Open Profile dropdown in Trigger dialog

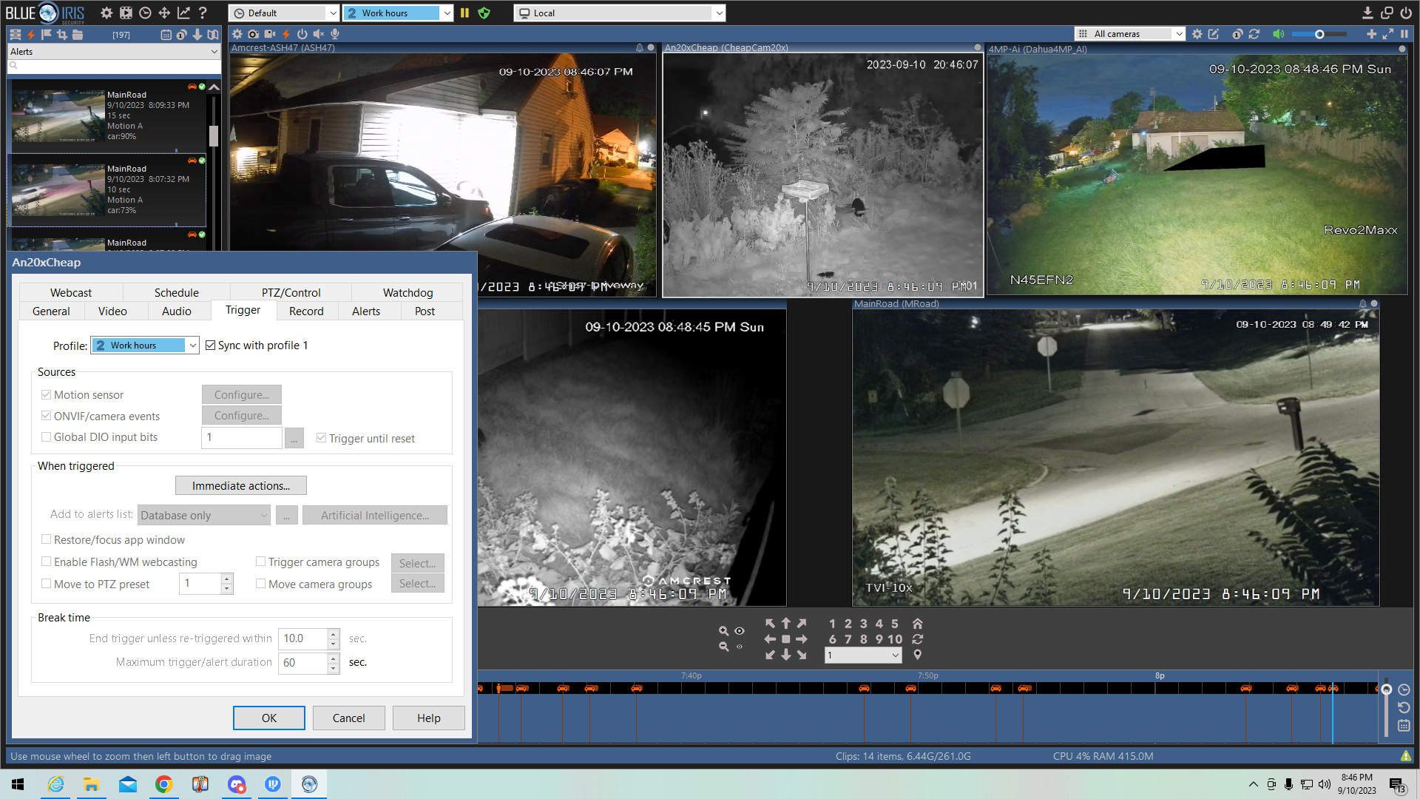tap(145, 345)
